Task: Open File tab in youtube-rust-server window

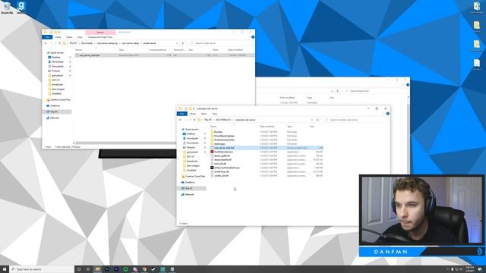Action: [x=182, y=114]
